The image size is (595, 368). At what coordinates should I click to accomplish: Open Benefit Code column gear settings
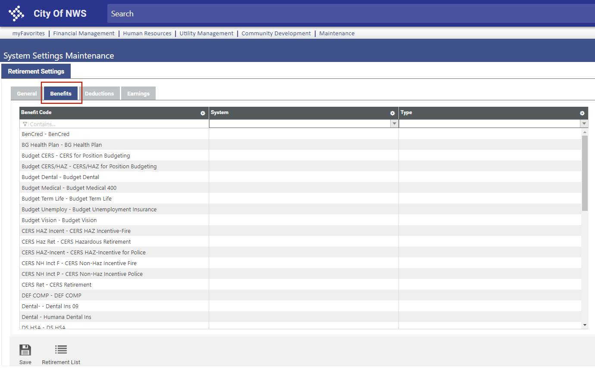203,113
